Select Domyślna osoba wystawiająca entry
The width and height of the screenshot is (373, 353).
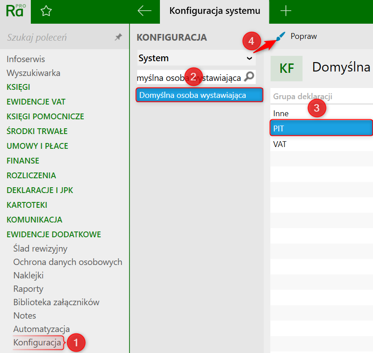coord(199,95)
